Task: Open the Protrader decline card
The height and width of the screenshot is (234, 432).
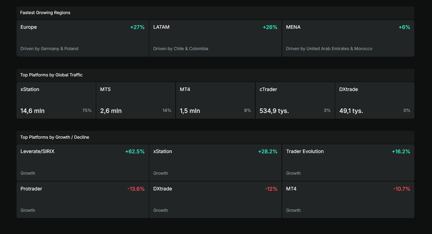Action: [x=83, y=200]
